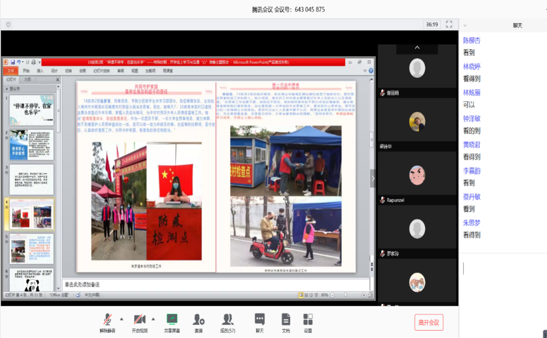This screenshot has width=547, height=338.
Task: Turn on the camera (开启视频)
Action: click(x=139, y=320)
